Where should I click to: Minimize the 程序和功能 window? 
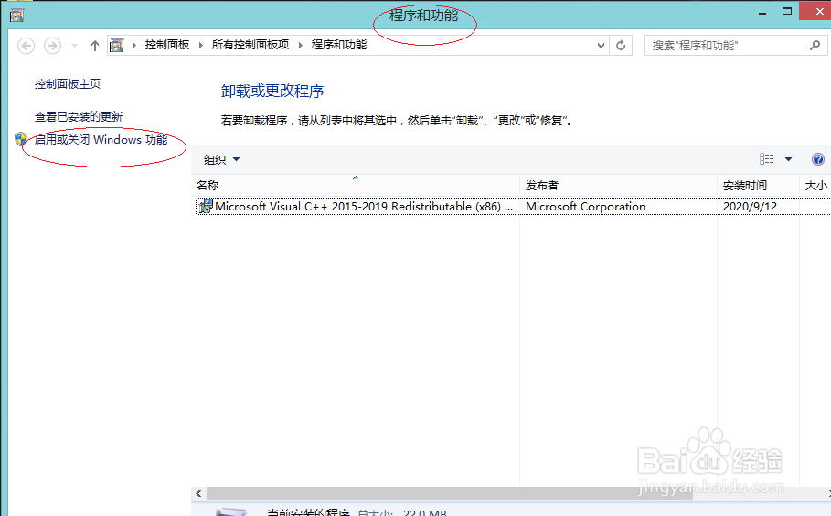point(762,13)
